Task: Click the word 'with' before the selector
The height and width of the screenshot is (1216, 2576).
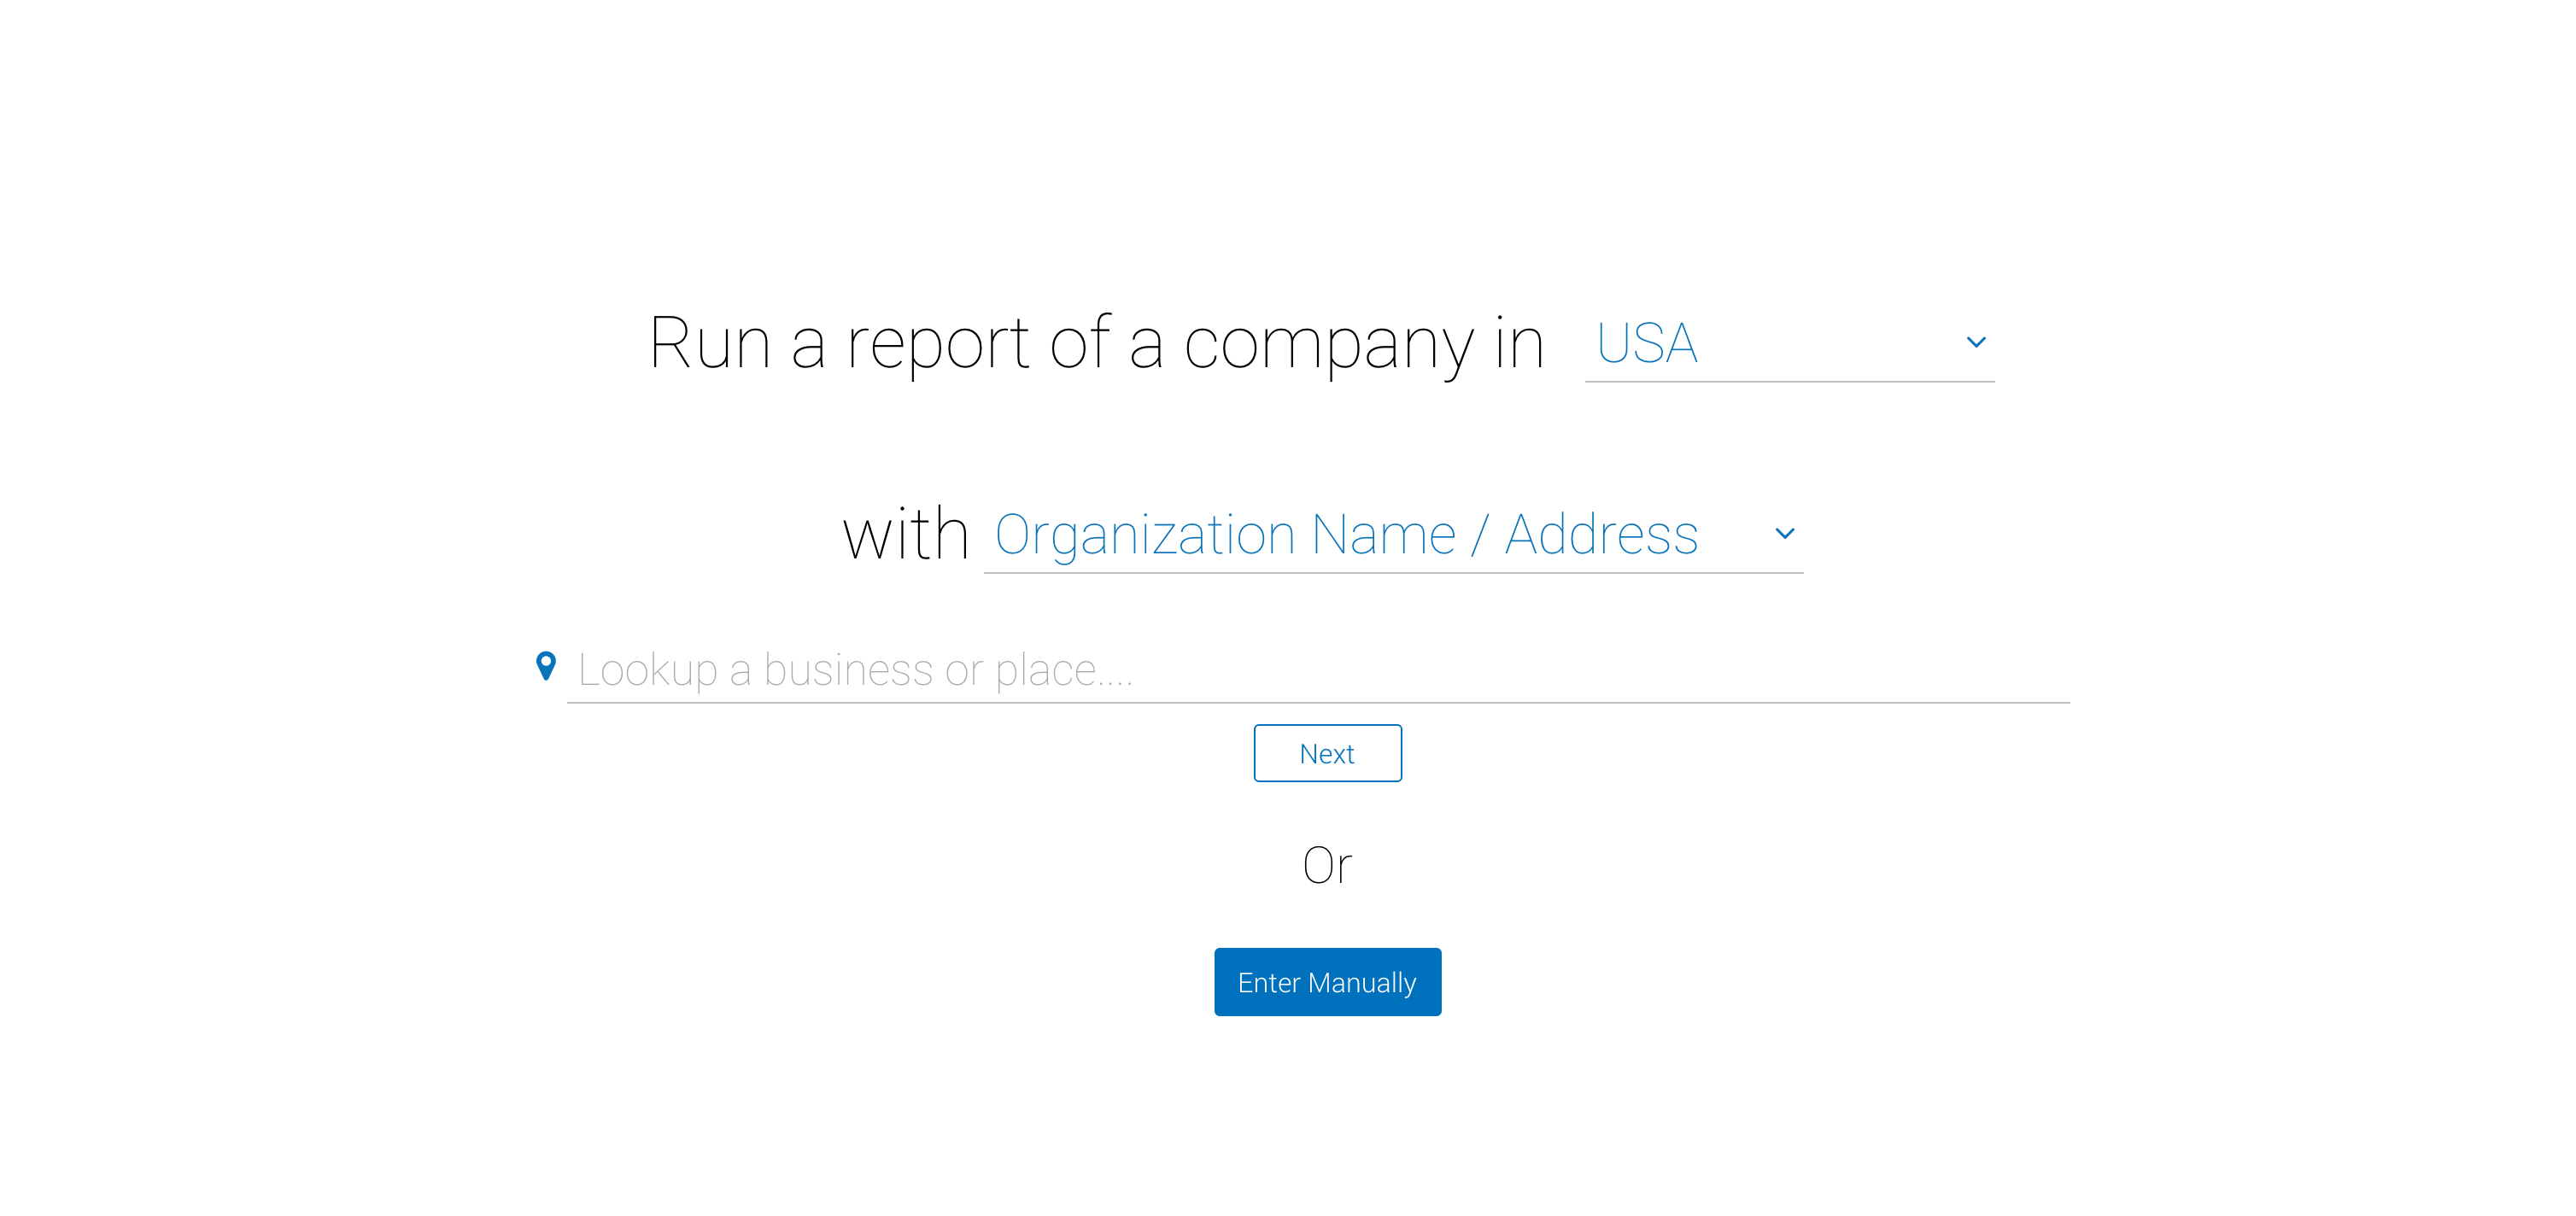Action: pos(906,535)
